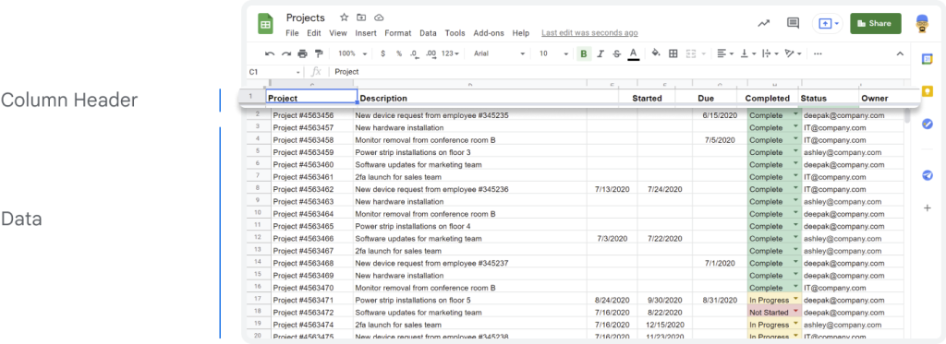946x344 pixels.
Task: Open the 'Last edit was seconds ago' link
Action: (589, 33)
